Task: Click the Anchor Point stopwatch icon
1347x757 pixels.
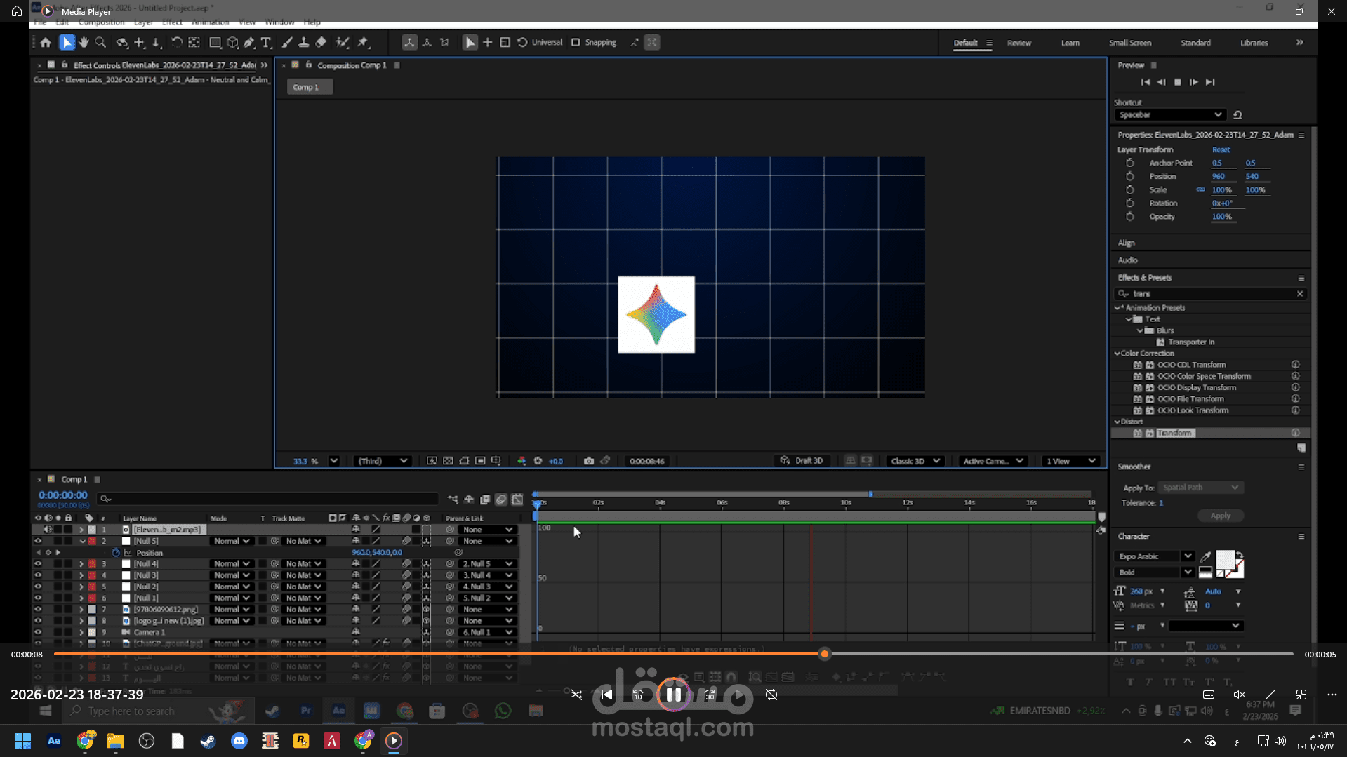Action: [x=1130, y=163]
